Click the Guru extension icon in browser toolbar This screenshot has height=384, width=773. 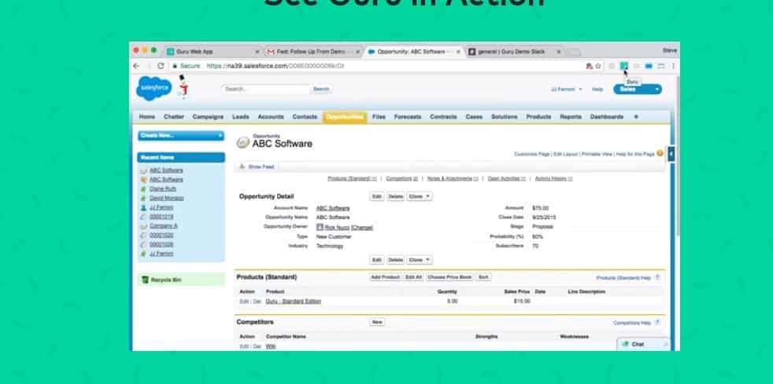click(623, 66)
